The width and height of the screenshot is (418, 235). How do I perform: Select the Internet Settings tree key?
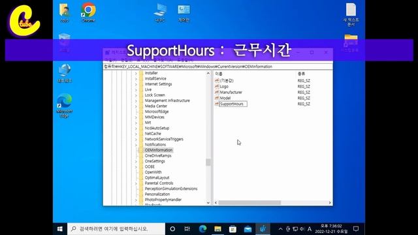(x=158, y=84)
